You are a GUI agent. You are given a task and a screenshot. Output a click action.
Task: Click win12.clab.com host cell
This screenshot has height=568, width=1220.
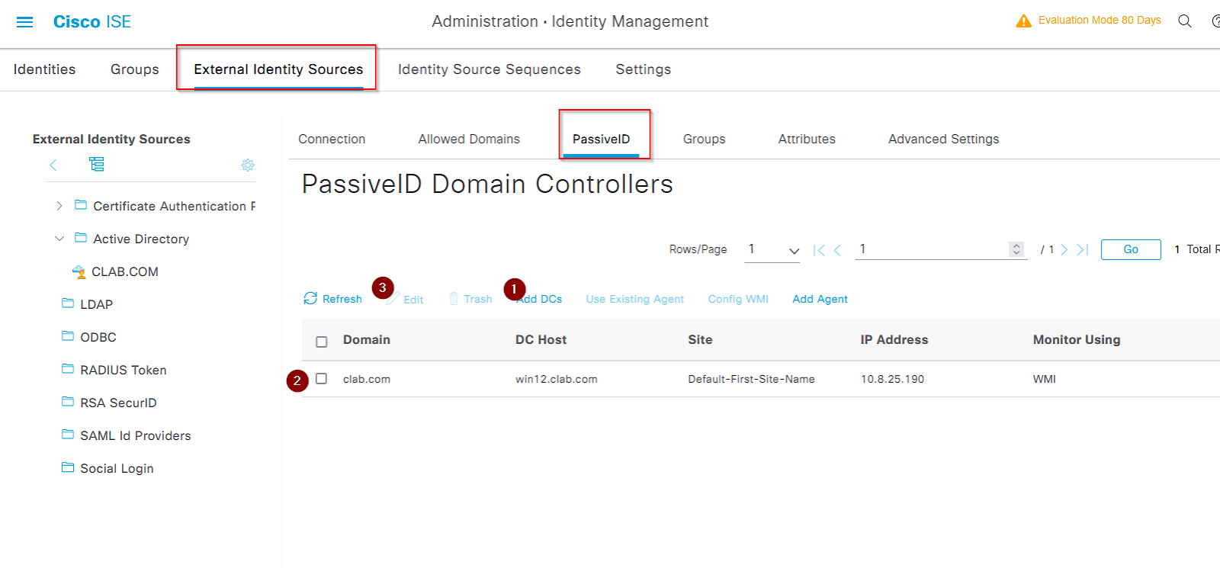[x=557, y=379]
